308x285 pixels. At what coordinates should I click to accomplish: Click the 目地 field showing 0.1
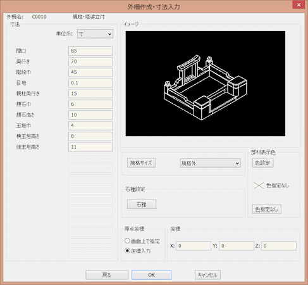click(x=90, y=83)
